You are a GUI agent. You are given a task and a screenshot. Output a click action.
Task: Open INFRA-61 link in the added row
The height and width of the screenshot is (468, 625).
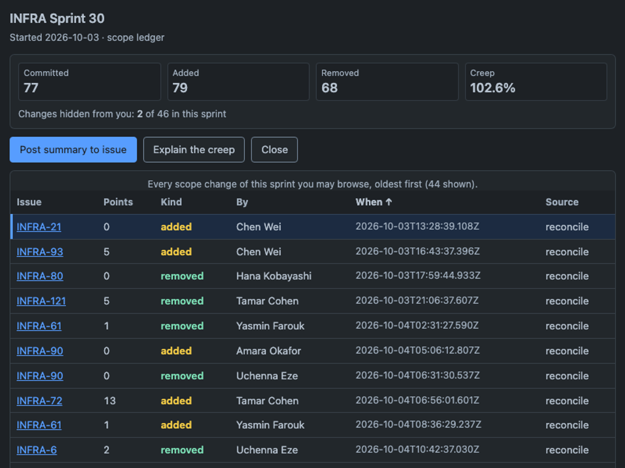(39, 425)
